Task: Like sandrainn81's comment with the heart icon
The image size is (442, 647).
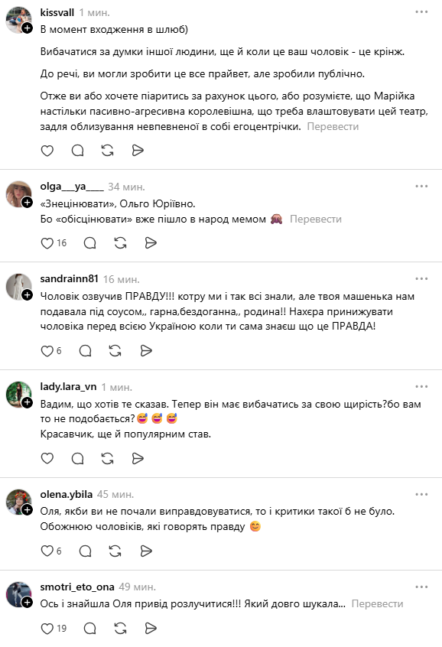Action: (x=47, y=350)
